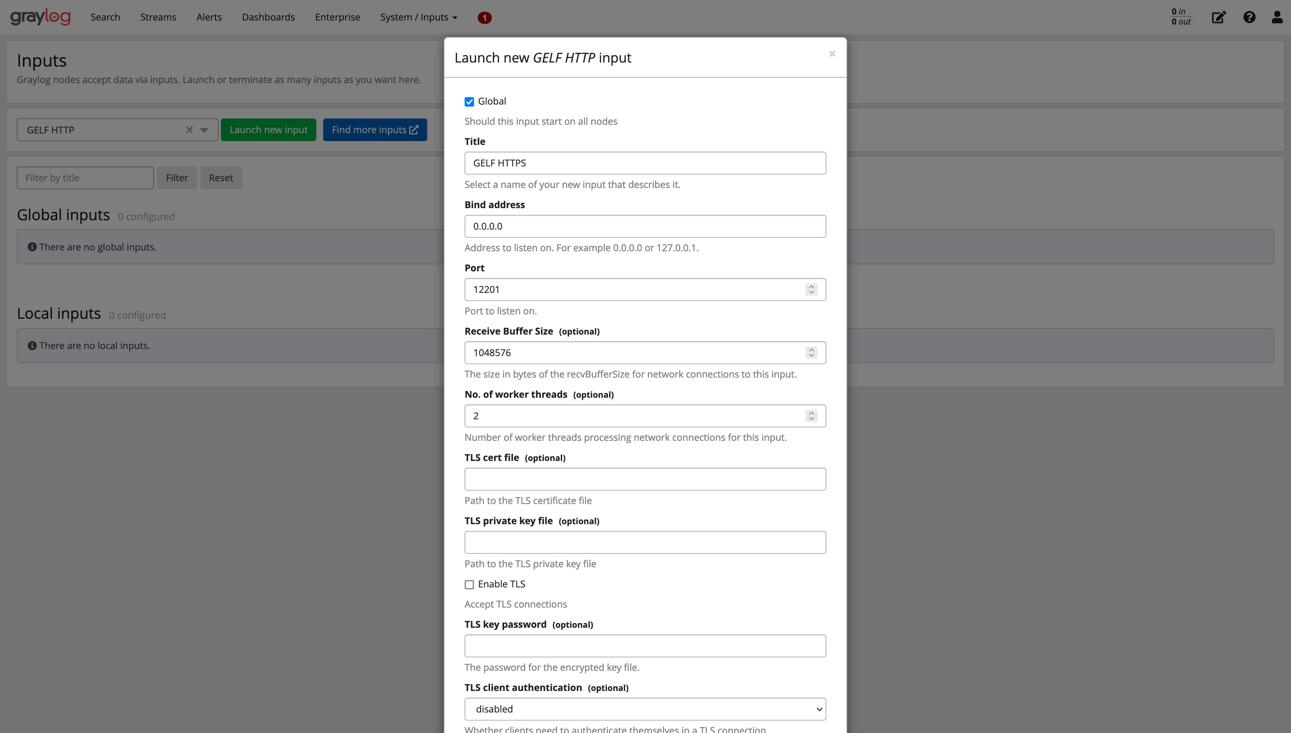Click the GELF HTTPS title input field
This screenshot has height=733, width=1291.
point(645,163)
